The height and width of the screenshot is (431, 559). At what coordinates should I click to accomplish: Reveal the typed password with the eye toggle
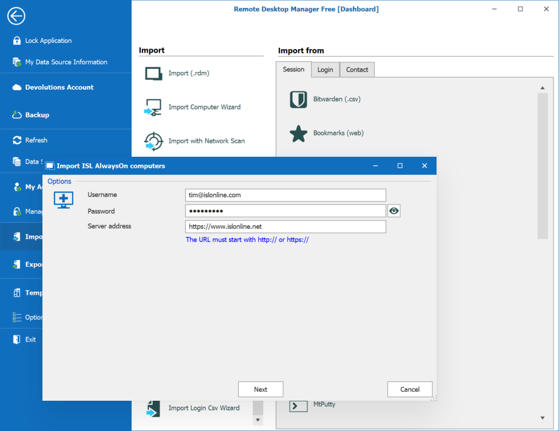click(x=395, y=211)
